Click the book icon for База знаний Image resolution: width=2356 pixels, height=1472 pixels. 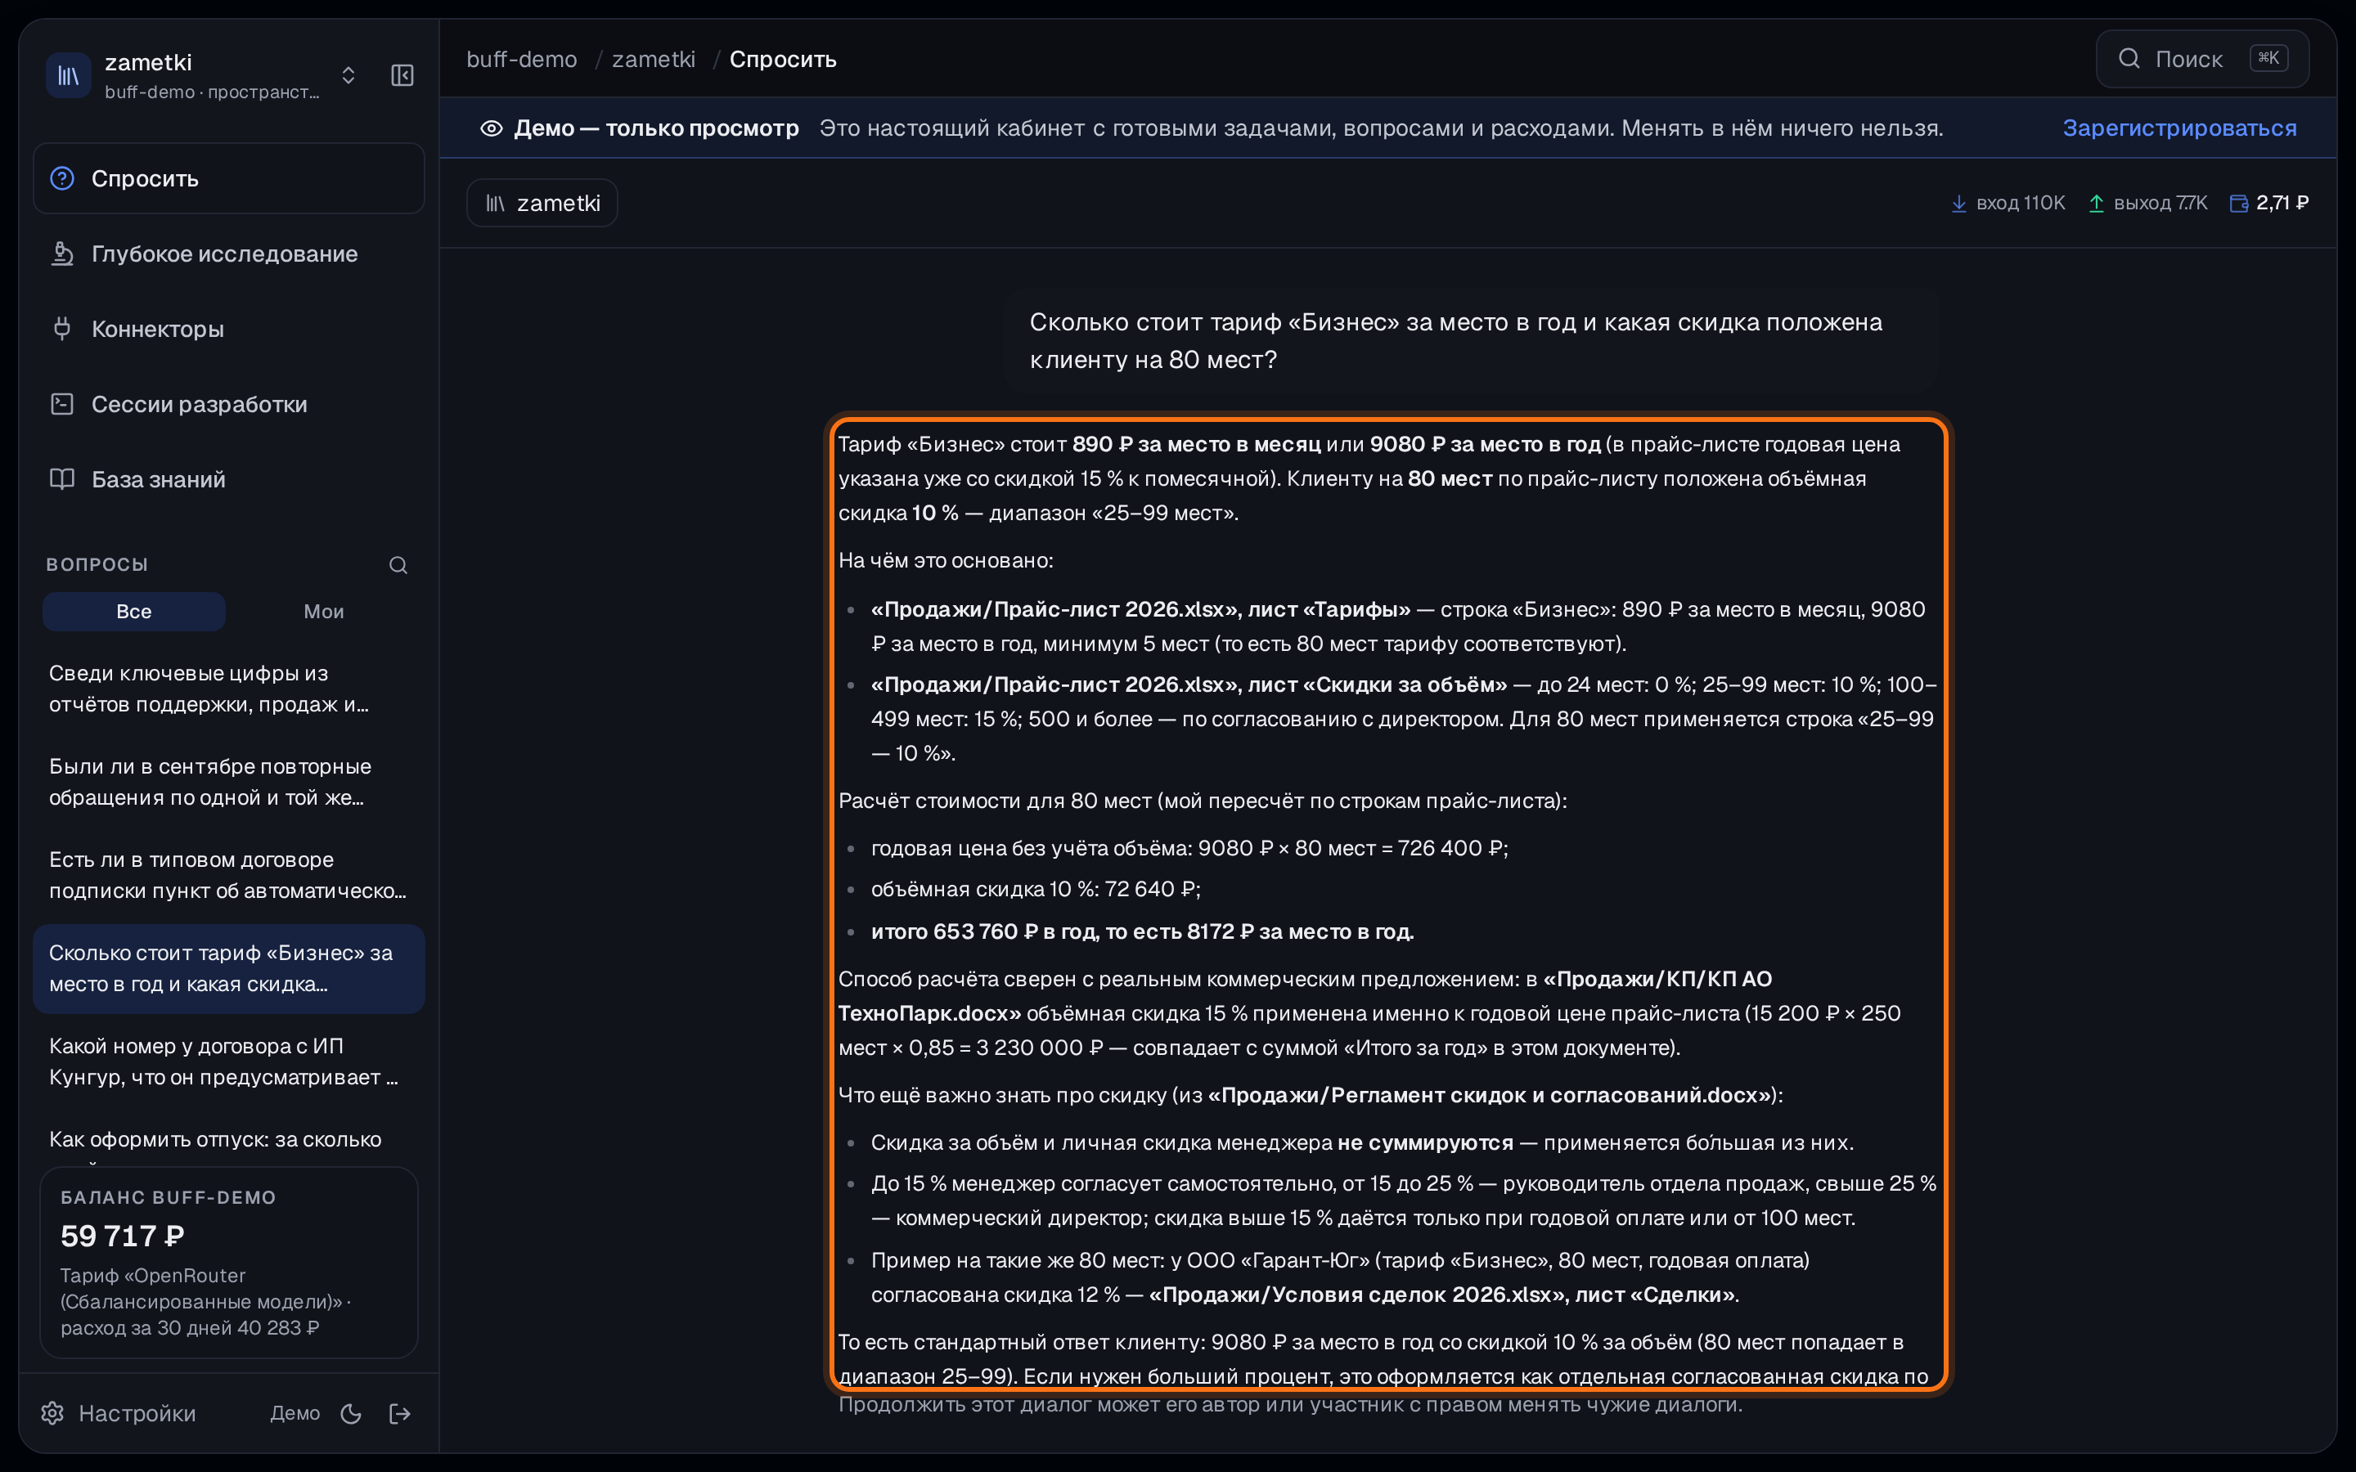(x=62, y=479)
